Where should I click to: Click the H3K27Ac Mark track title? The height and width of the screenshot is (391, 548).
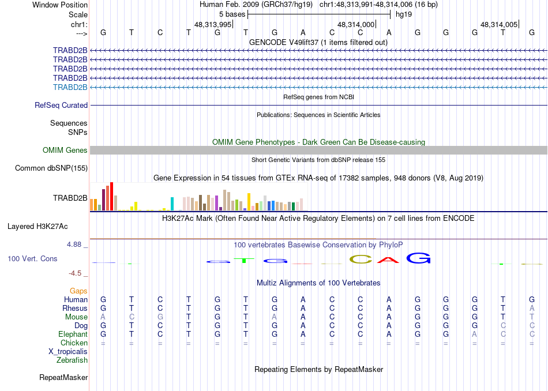coord(318,219)
